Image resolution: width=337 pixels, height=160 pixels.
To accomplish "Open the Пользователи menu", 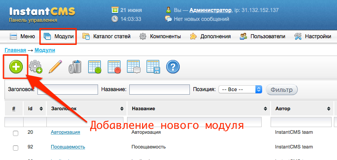I will (x=263, y=36).
